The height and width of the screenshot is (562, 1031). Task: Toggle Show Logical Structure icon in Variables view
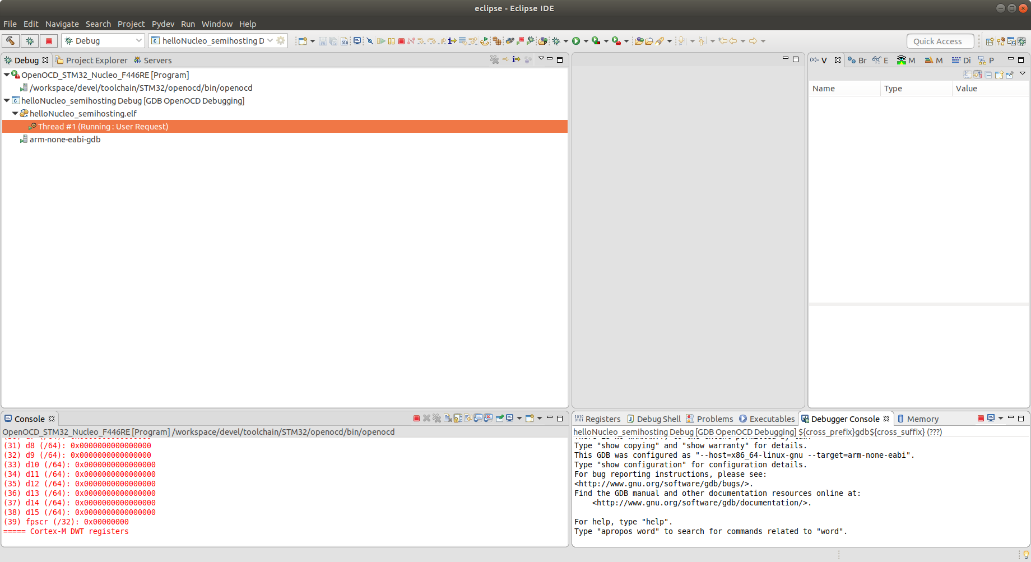[x=978, y=75]
